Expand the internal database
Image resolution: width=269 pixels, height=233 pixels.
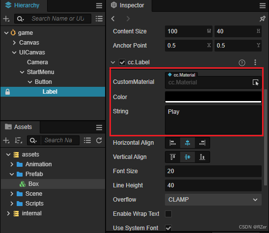(x=8, y=213)
